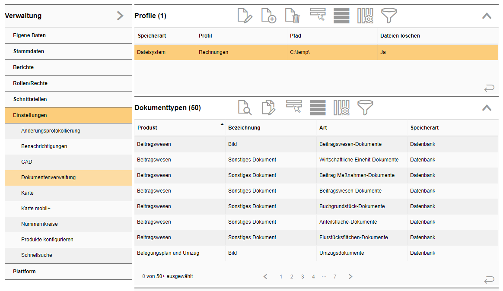
Task: Open the Profile table filter funnel
Action: pyautogui.click(x=389, y=16)
